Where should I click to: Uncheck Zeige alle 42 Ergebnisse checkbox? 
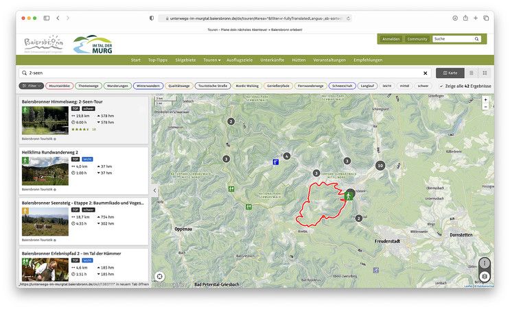pos(441,86)
